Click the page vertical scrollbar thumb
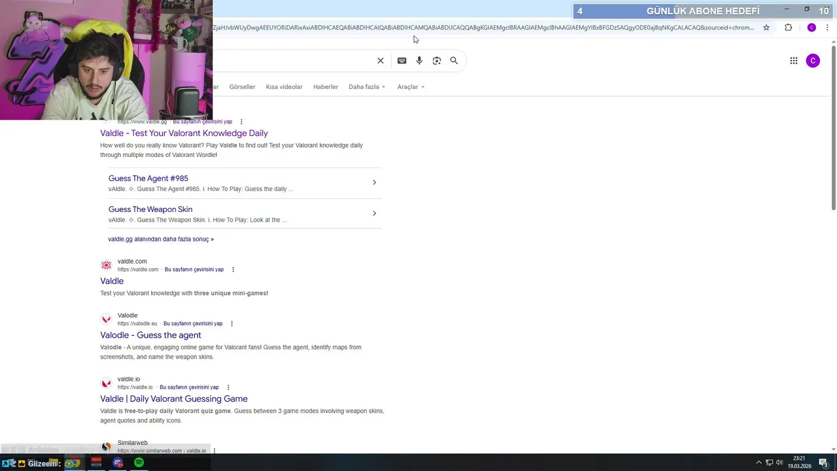 click(x=834, y=128)
